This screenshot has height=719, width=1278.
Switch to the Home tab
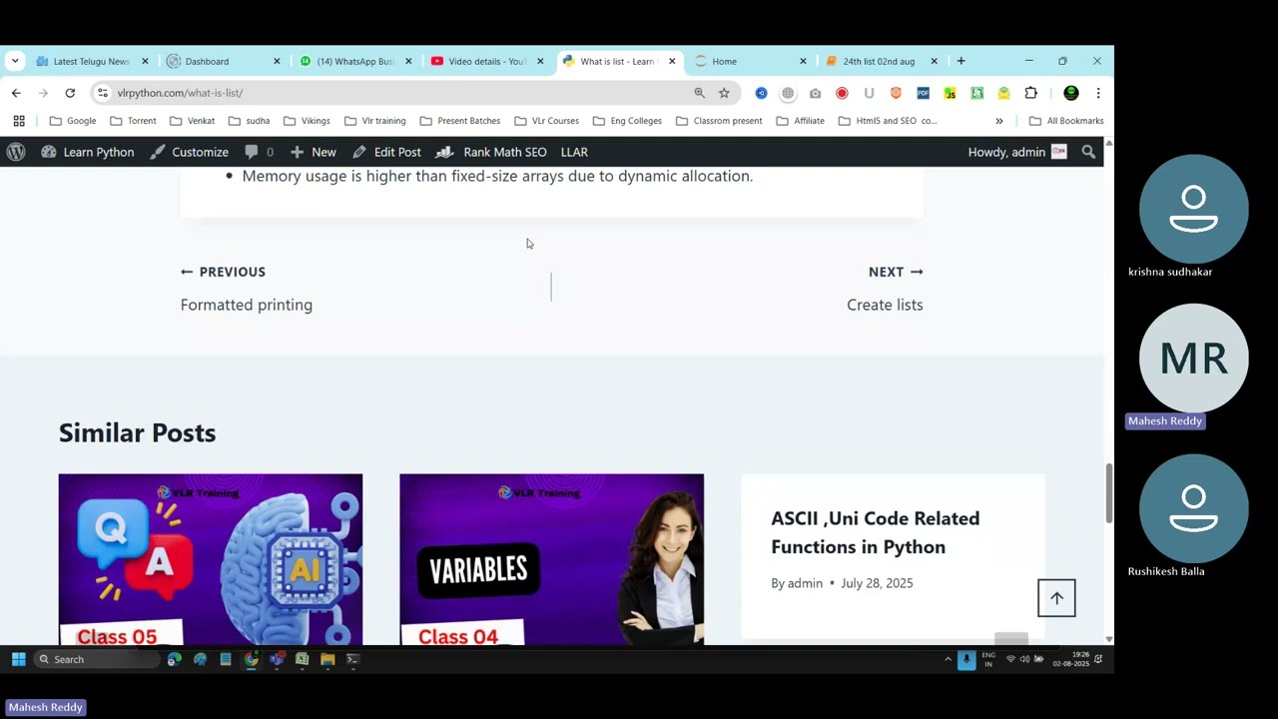[750, 61]
